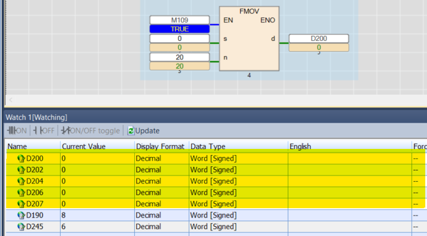Click the Display Format column header
Screen dimensions: 427x236
click(162, 146)
